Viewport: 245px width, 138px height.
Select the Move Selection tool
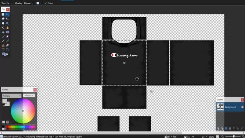pos(7,19)
